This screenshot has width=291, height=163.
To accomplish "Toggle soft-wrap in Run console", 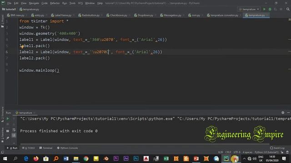I will tap(14, 130).
